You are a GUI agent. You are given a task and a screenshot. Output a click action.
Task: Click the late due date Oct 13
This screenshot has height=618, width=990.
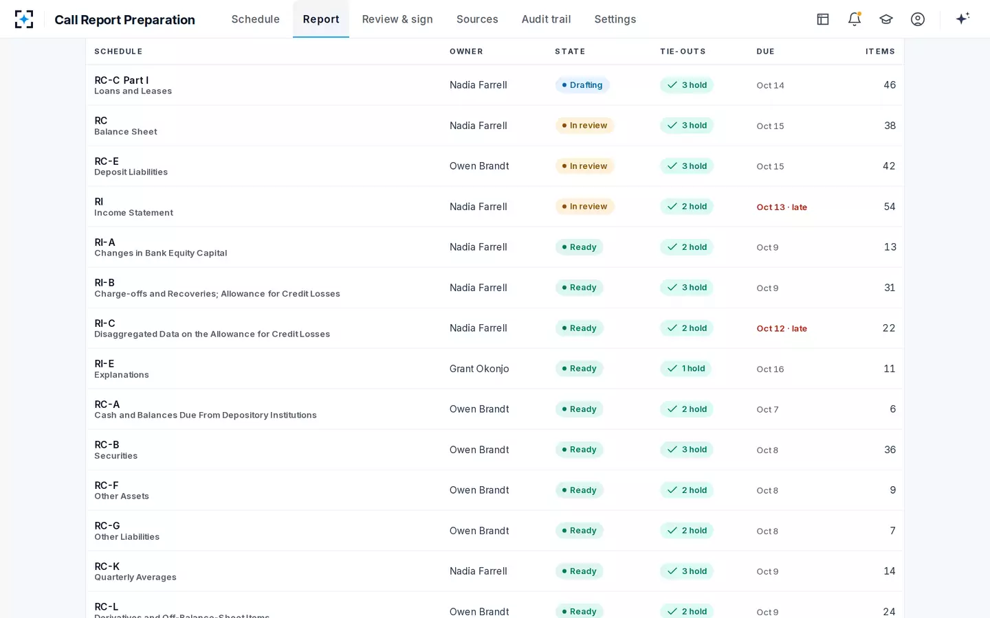[x=782, y=207]
